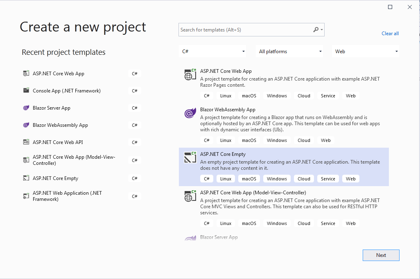Click the ASP.NET Core Web API icon

click(26, 142)
